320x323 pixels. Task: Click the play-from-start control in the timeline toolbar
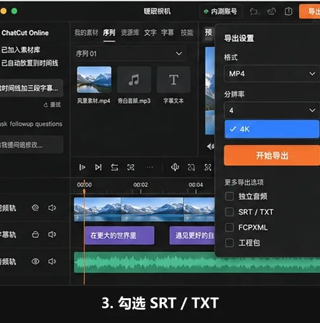coord(82,167)
